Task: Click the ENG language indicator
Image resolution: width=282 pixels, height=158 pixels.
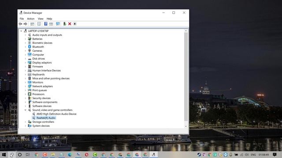Action: pos(253,154)
